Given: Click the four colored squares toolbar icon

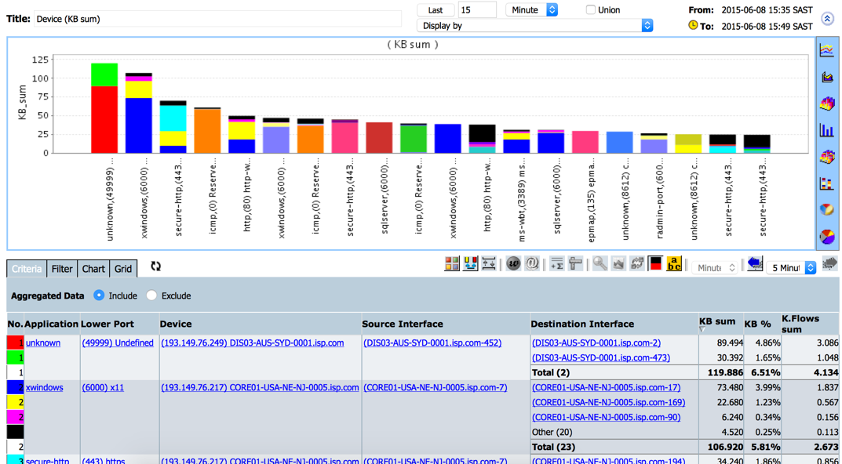Looking at the screenshot, I should coord(452,263).
